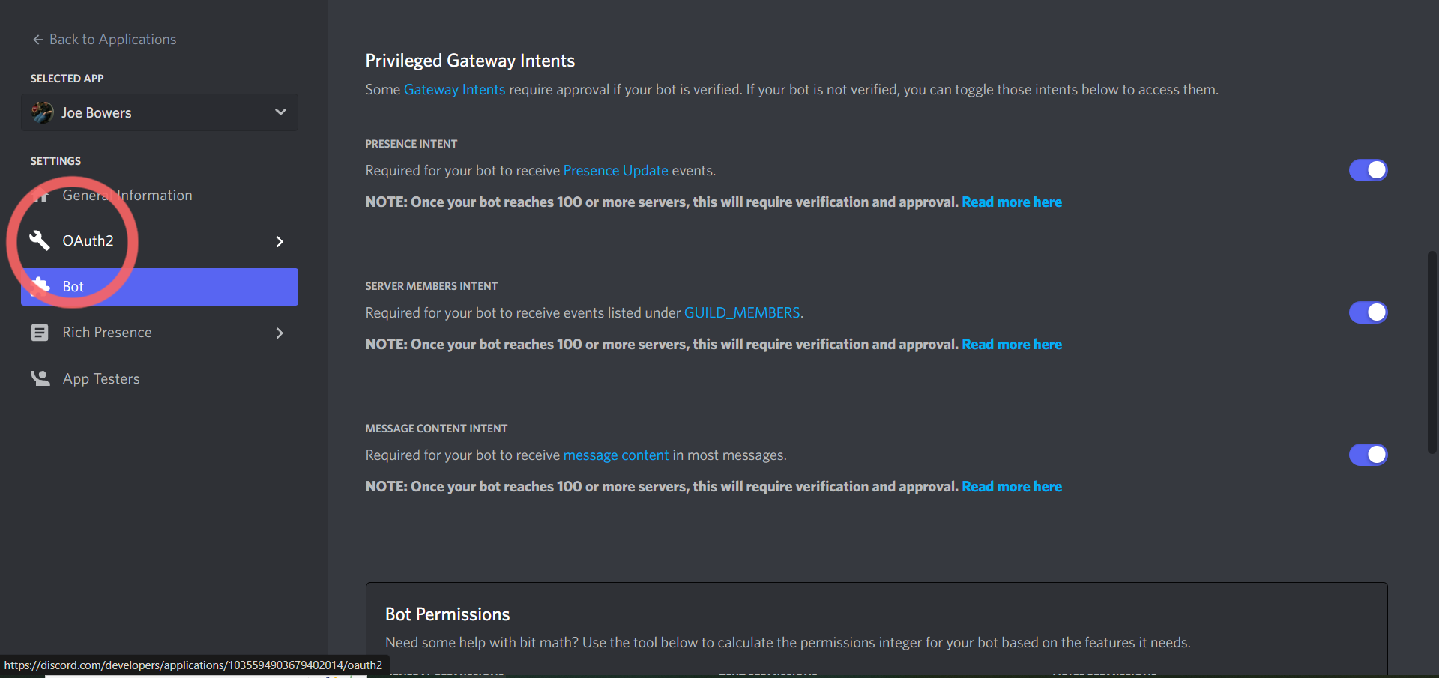Click the Rich Presence document icon
The height and width of the screenshot is (678, 1439).
click(x=40, y=333)
